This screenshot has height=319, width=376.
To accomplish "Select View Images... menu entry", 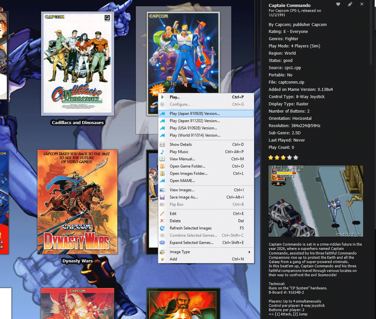I will pyautogui.click(x=206, y=190).
